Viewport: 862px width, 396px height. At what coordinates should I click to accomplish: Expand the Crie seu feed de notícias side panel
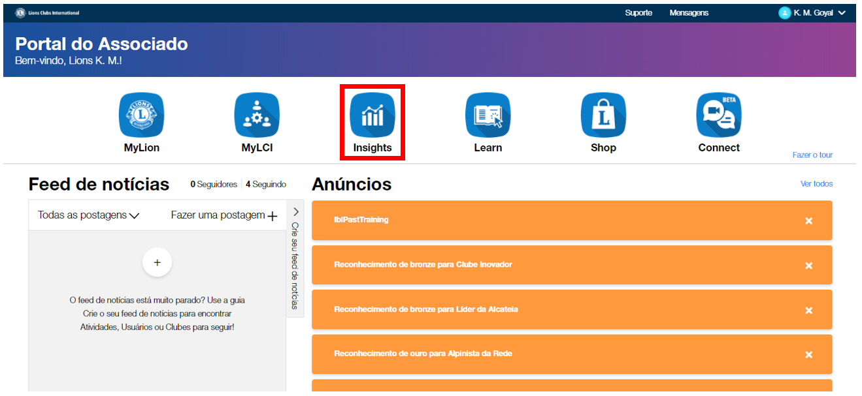tap(295, 260)
